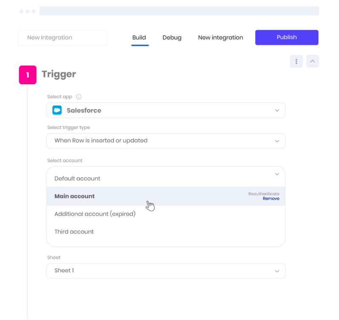Click the Remove link for Main account
339x320 pixels.
click(271, 199)
